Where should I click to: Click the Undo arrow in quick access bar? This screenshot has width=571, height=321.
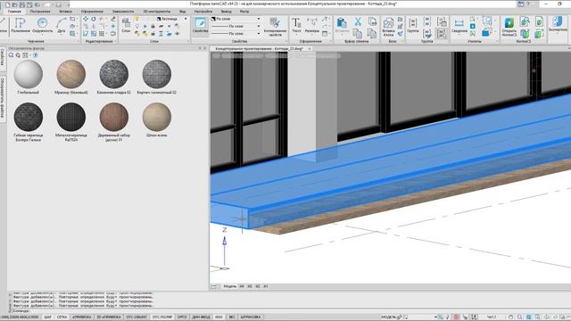point(37,4)
